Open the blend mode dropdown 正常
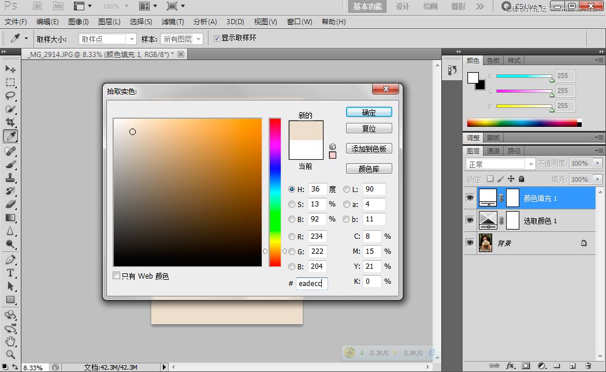Screen dimensions: 606x372 pos(500,164)
